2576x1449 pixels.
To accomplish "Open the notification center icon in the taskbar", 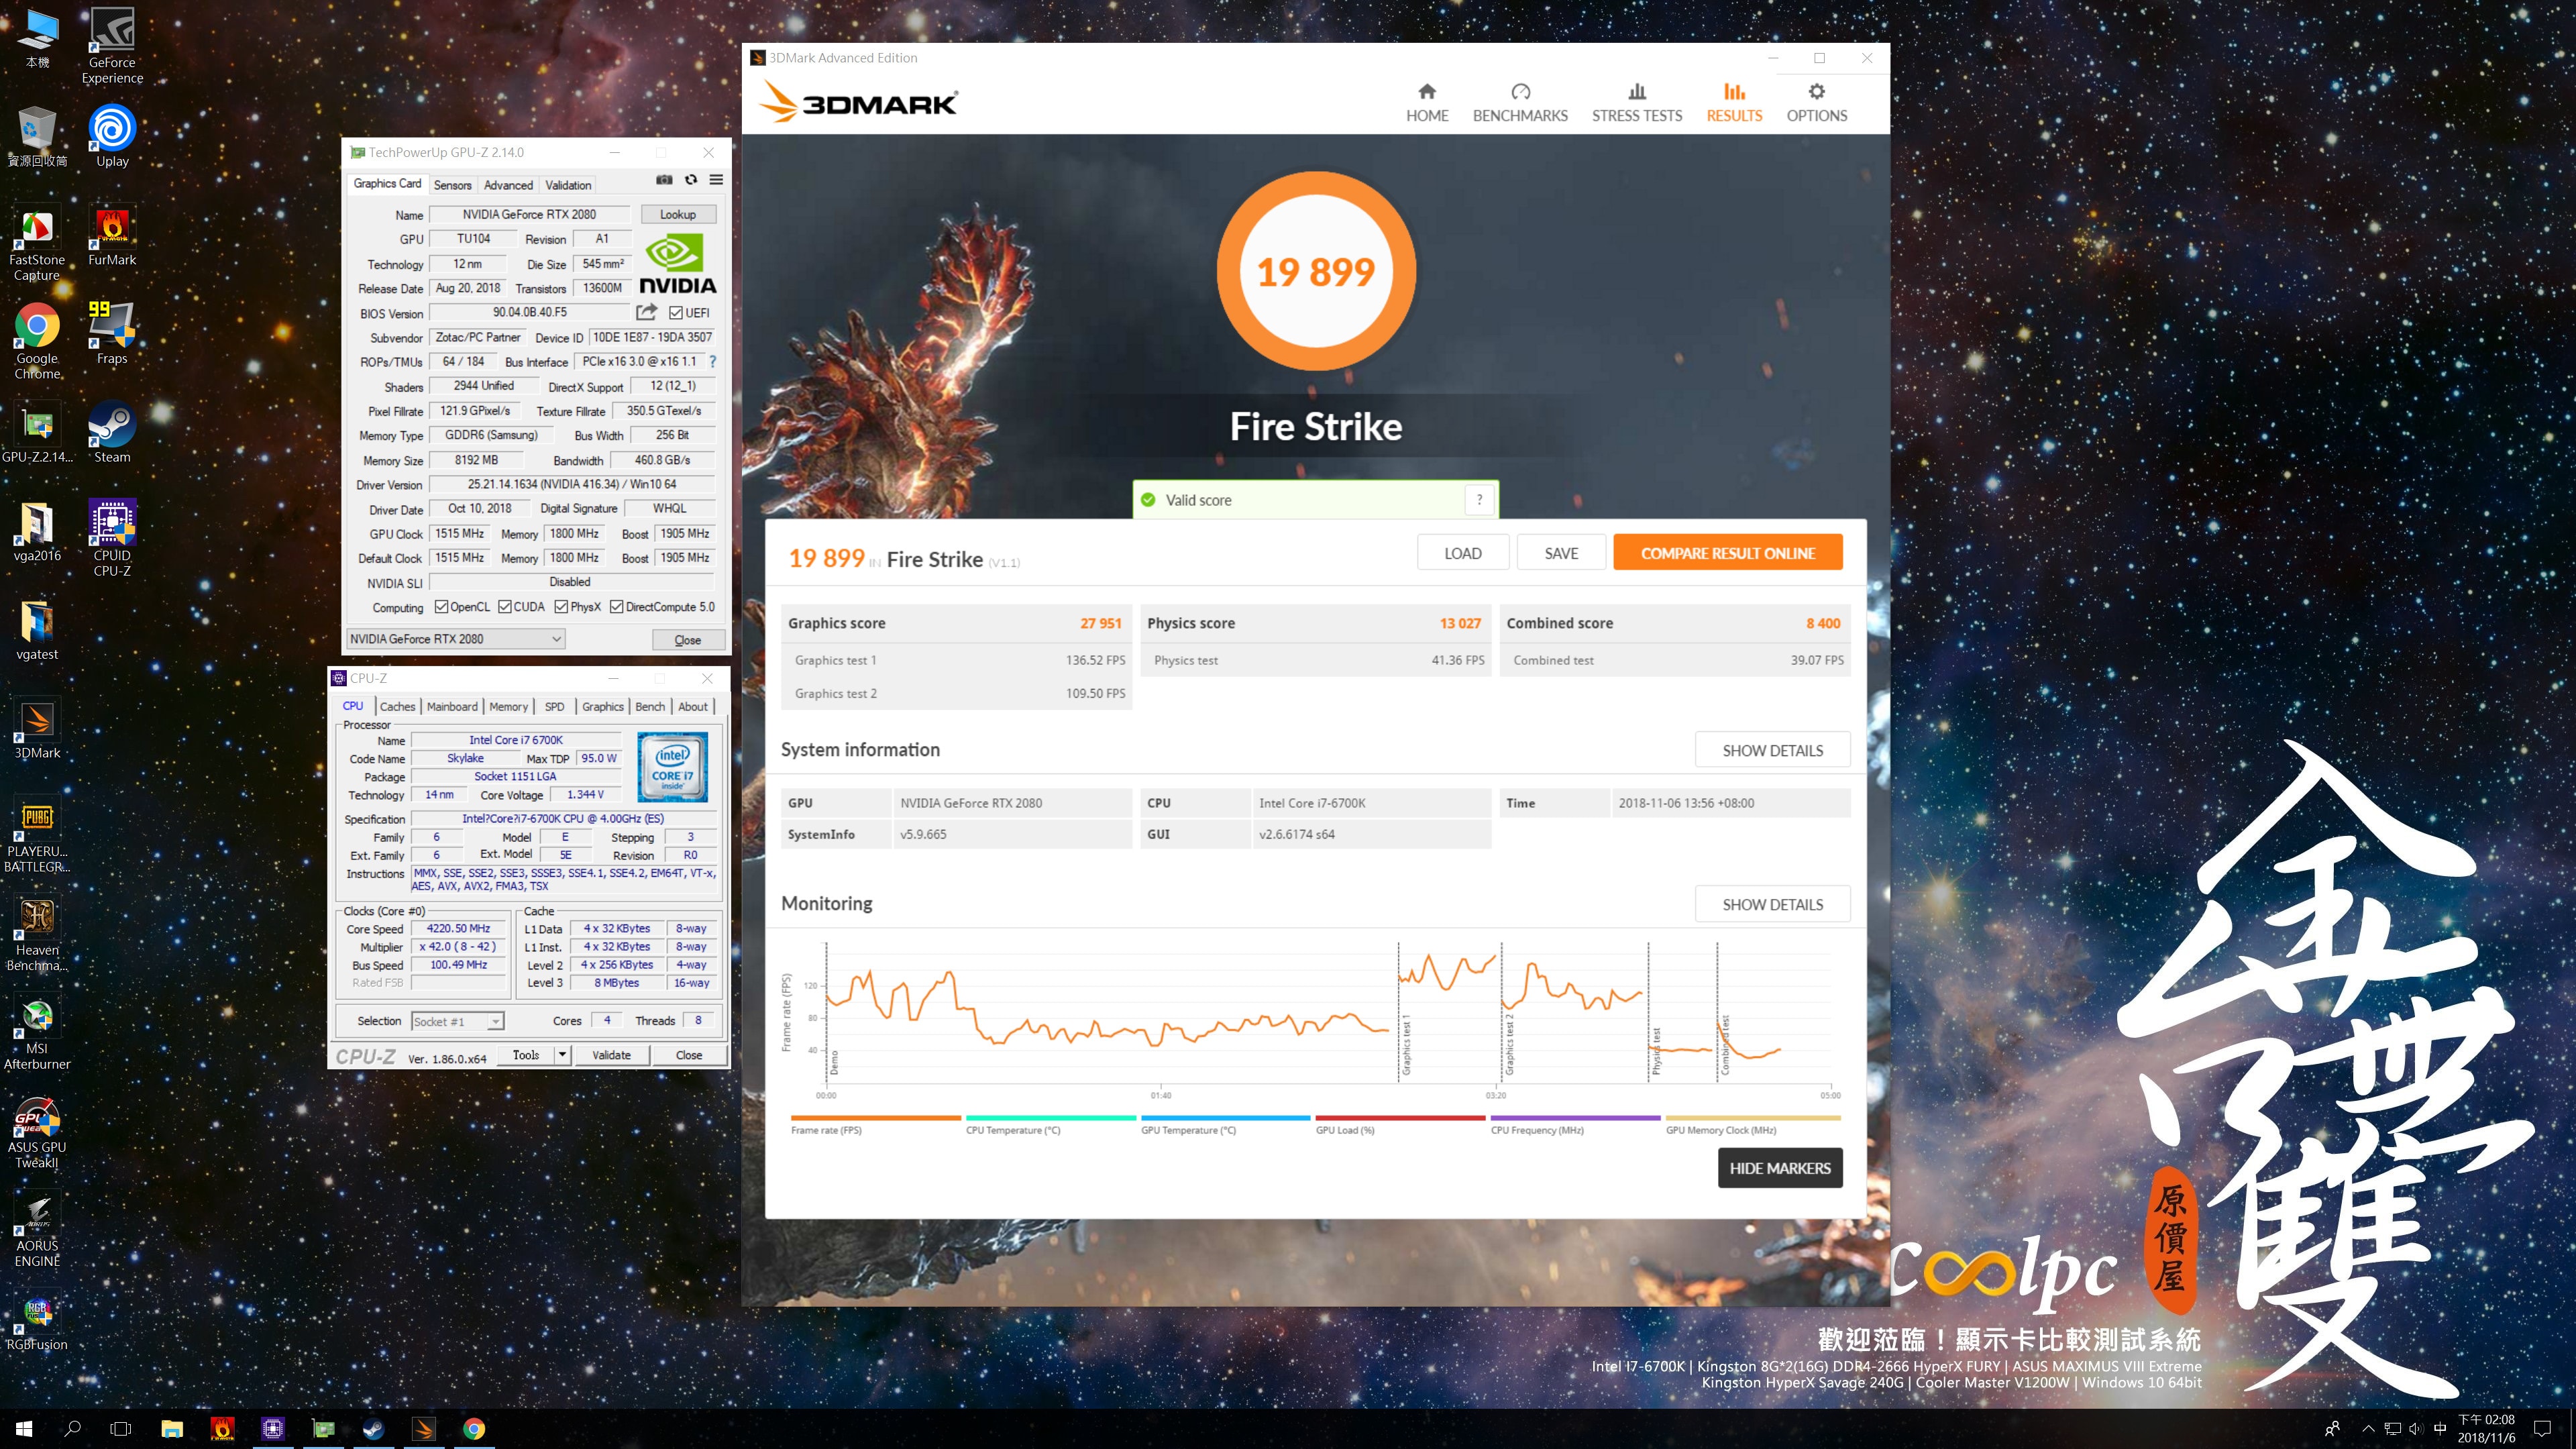I will 2543,1429.
